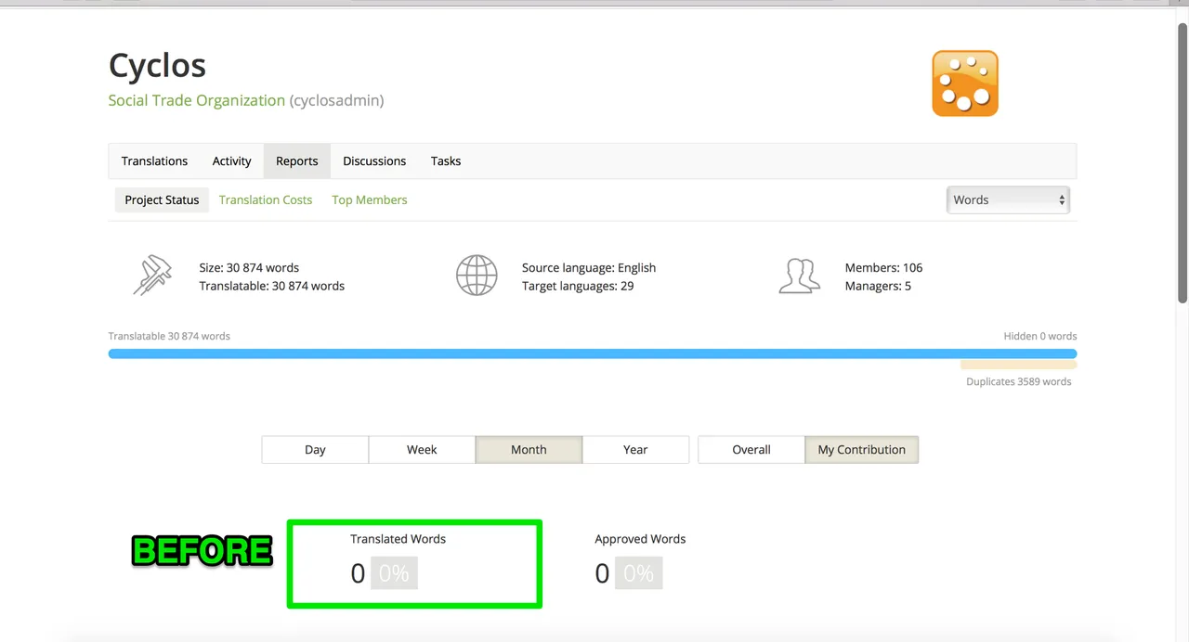Click the 0% badge under Approved Words
1189x642 pixels.
tap(639, 573)
